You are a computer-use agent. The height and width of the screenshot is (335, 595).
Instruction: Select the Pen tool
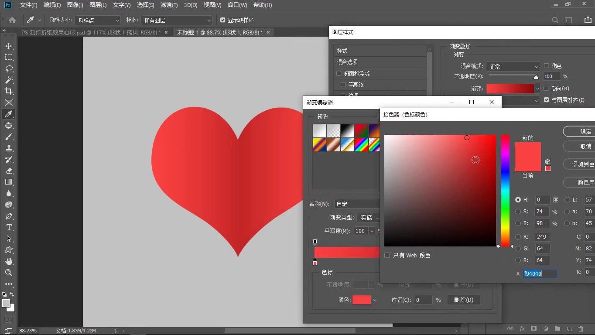(x=9, y=216)
